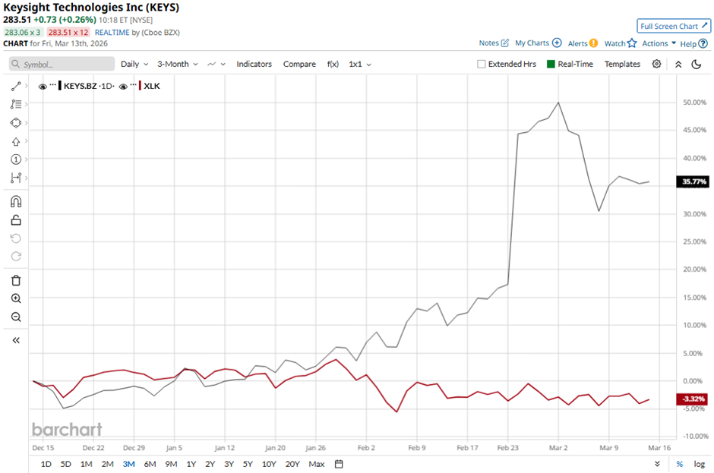Open Help question mark icon
Image resolution: width=714 pixels, height=473 pixels.
point(703,44)
